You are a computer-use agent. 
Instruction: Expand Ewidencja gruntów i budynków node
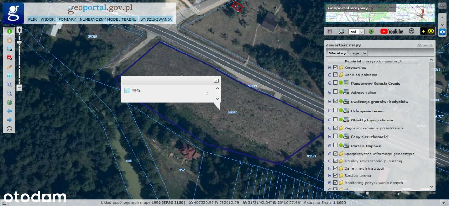[330, 101]
